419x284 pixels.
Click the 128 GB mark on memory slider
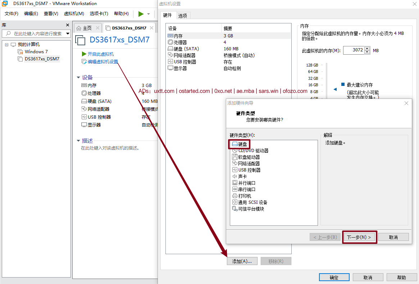pyautogui.click(x=312, y=65)
